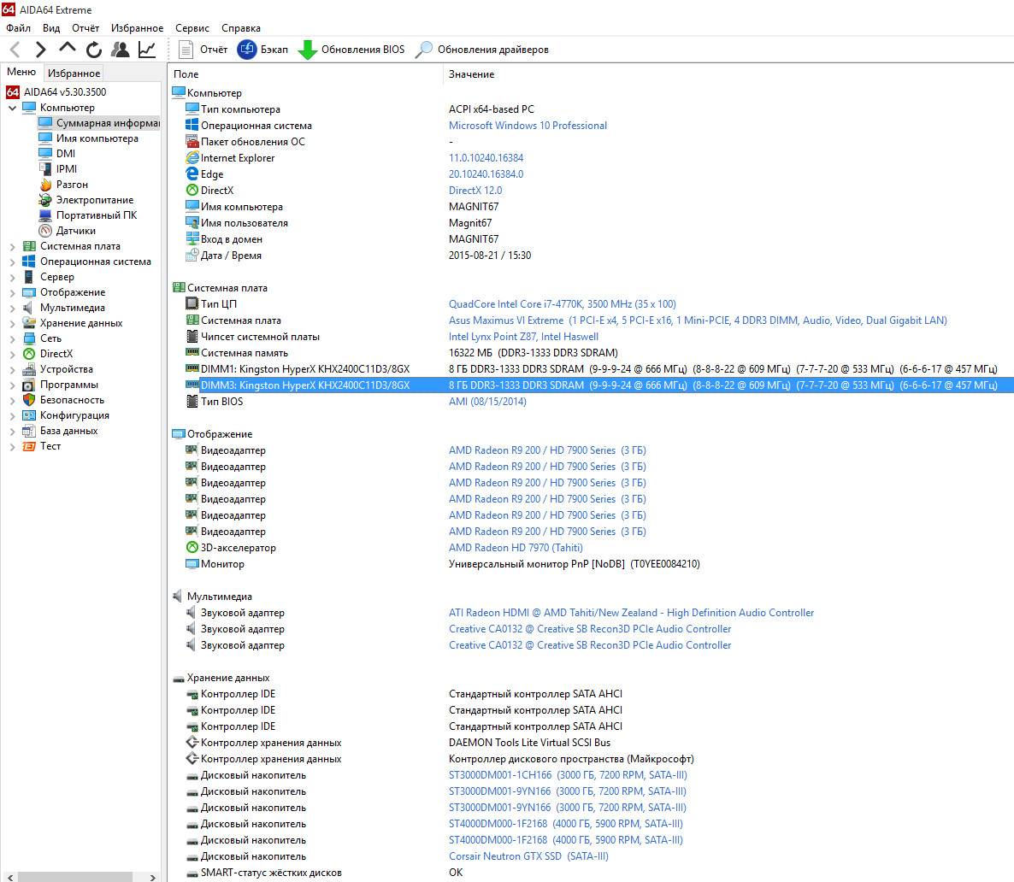Click the База данных tree icon
The image size is (1014, 882).
point(28,431)
